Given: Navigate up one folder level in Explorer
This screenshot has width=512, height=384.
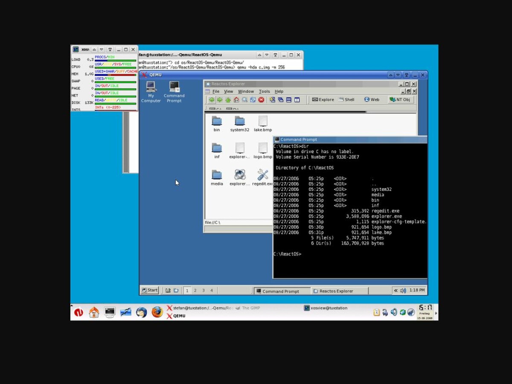Looking at the screenshot, I should pos(228,100).
